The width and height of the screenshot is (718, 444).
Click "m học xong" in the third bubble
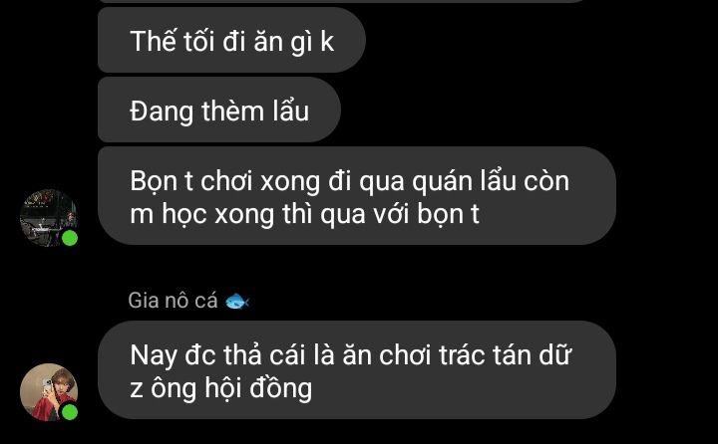pyautogui.click(x=201, y=214)
